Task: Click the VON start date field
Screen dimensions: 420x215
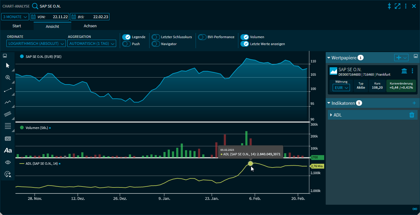Action: (x=49, y=17)
